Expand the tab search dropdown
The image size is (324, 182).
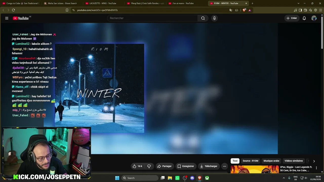298,3
